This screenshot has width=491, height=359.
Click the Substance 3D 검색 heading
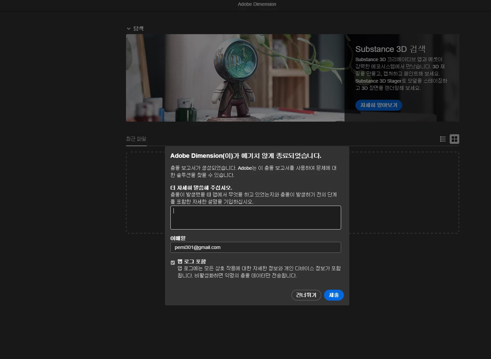click(x=390, y=49)
